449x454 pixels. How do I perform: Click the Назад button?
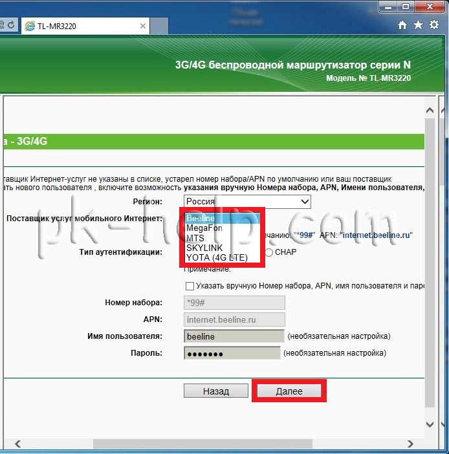216,391
